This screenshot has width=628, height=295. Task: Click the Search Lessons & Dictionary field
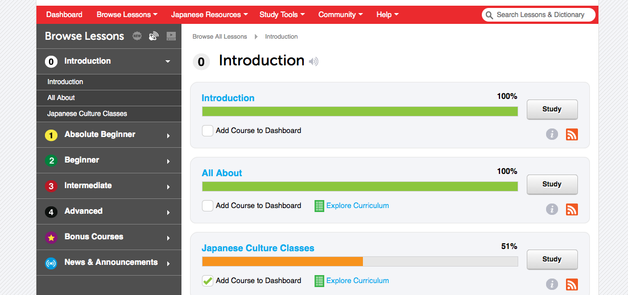pyautogui.click(x=538, y=15)
